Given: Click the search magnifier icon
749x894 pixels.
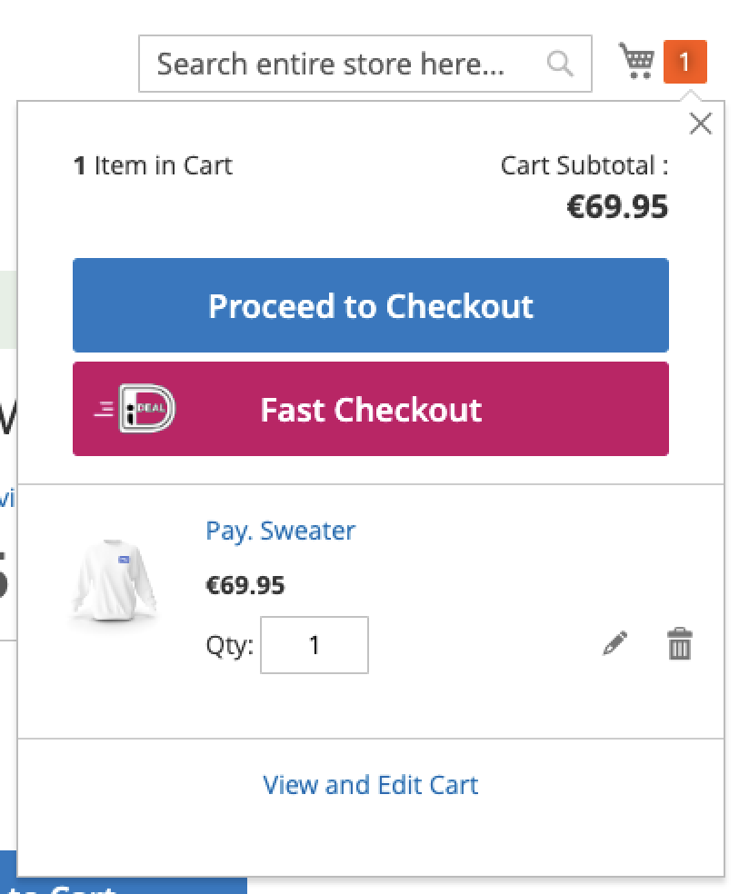Looking at the screenshot, I should coord(561,64).
